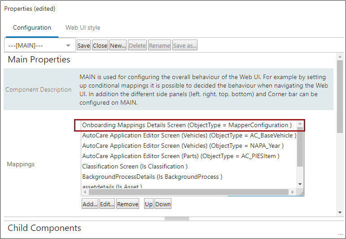The width and height of the screenshot is (346, 239).
Task: Select the AC_PIESItem Parts mapping
Action: [x=180, y=156]
